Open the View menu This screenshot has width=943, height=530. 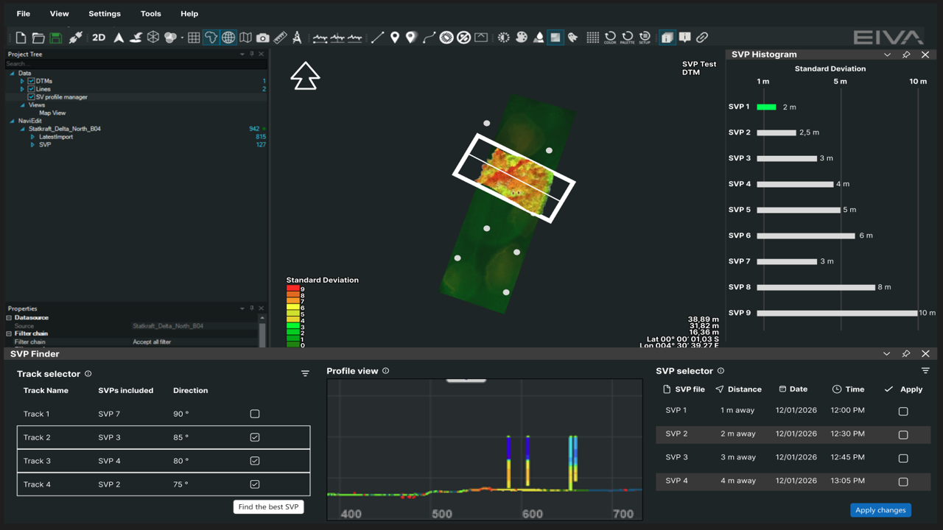(59, 14)
